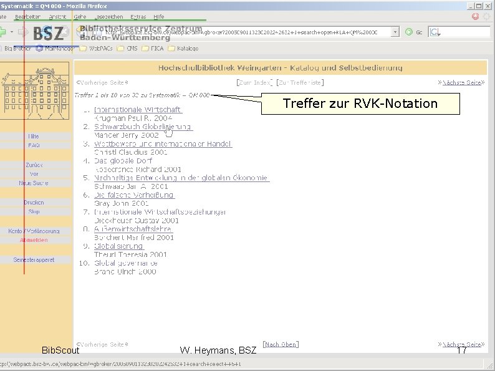
Task: Click the green Go button in the address bar
Action: pyautogui.click(x=409, y=32)
